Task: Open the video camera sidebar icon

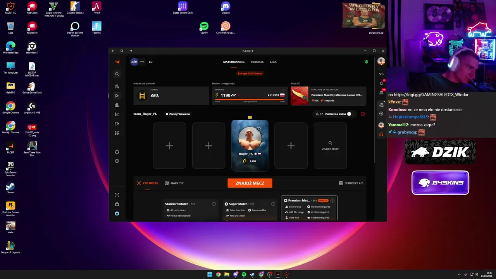Action: [x=117, y=124]
